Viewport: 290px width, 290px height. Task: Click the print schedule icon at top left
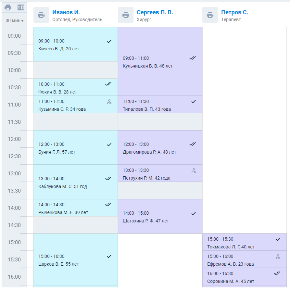pyautogui.click(x=8, y=7)
